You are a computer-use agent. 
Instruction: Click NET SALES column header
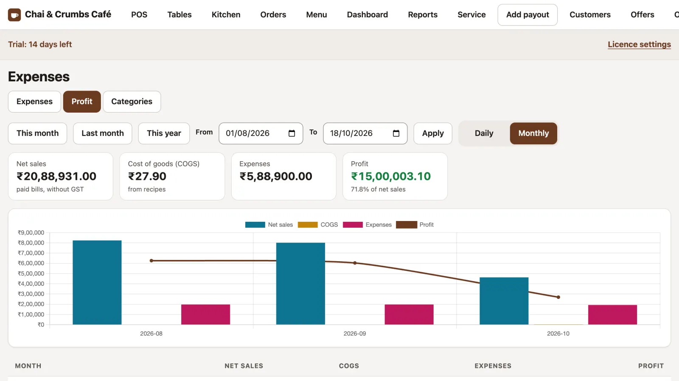(244, 366)
